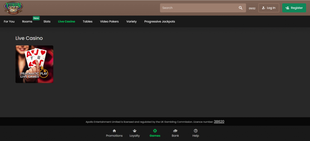Click the Yukon Gold Casino logo
Image resolution: width=310 pixels, height=141 pixels.
13,8
